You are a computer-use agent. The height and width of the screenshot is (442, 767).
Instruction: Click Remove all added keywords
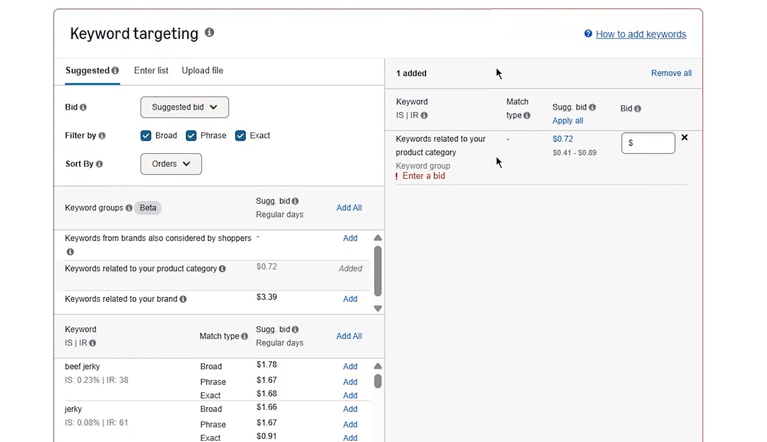671,73
